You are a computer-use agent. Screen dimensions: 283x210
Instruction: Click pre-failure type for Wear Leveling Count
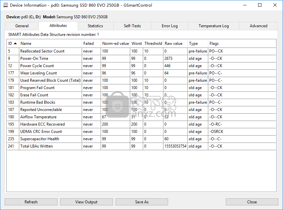(x=198, y=73)
